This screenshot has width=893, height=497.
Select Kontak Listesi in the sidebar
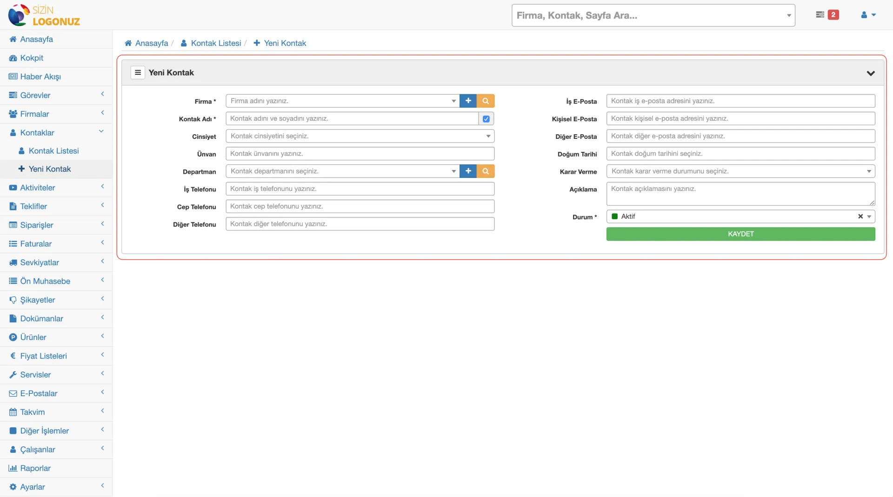(53, 150)
